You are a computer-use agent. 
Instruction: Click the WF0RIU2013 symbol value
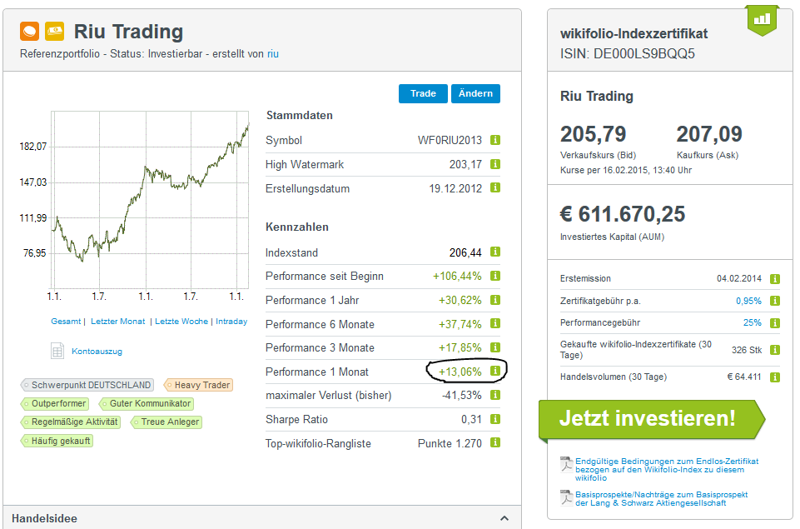tap(450, 140)
